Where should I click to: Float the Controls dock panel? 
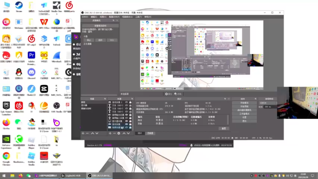[255, 99]
